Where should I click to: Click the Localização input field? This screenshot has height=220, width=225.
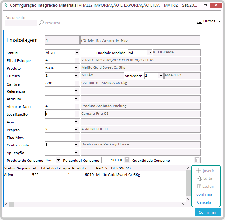[60, 114]
